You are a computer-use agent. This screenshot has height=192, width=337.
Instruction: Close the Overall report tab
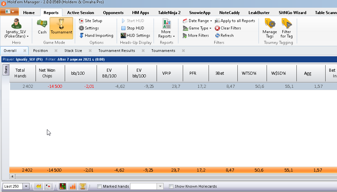pyautogui.click(x=25, y=51)
